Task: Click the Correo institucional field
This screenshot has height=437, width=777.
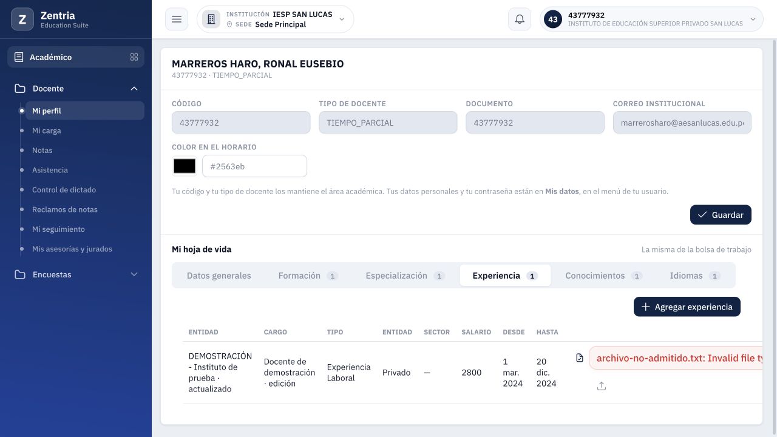Action: [x=682, y=123]
